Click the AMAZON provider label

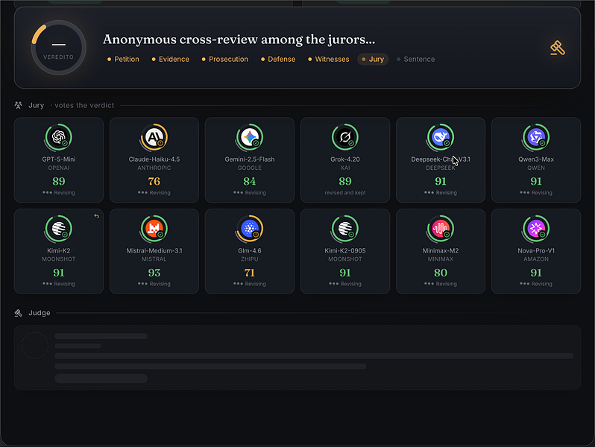(536, 259)
